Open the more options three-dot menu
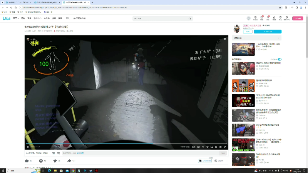 click(227, 161)
